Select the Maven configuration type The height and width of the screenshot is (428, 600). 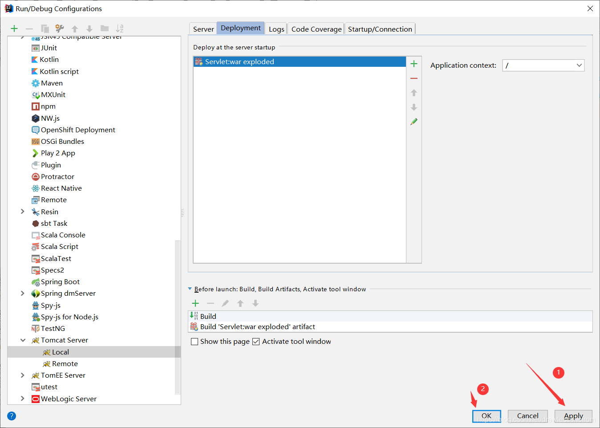click(52, 83)
